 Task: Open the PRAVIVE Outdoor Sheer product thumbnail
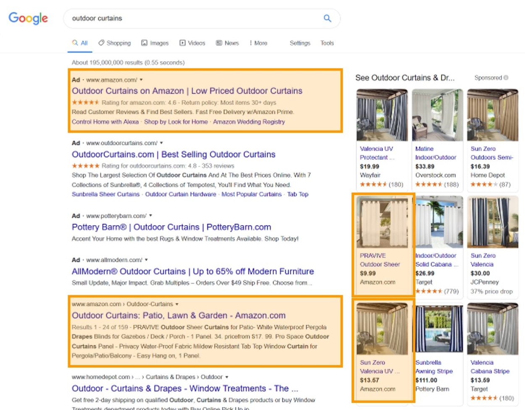382,221
